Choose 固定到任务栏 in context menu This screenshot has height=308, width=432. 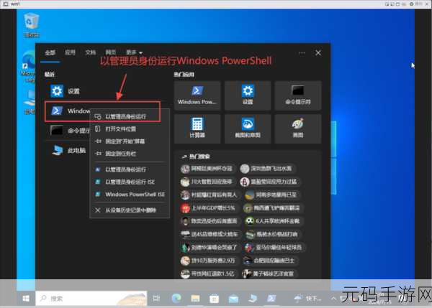point(130,154)
